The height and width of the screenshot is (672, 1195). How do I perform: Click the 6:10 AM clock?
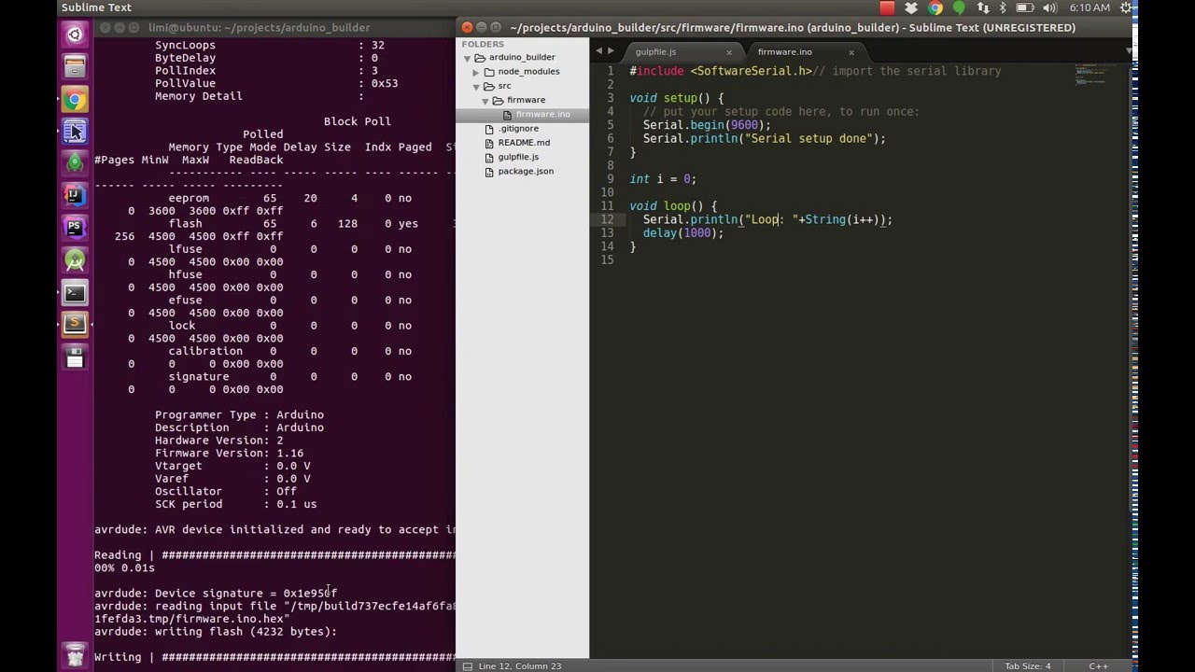(x=1090, y=7)
